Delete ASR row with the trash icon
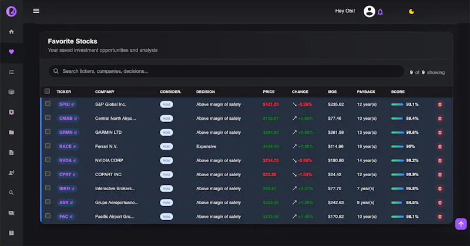470x246 pixels. (439, 203)
